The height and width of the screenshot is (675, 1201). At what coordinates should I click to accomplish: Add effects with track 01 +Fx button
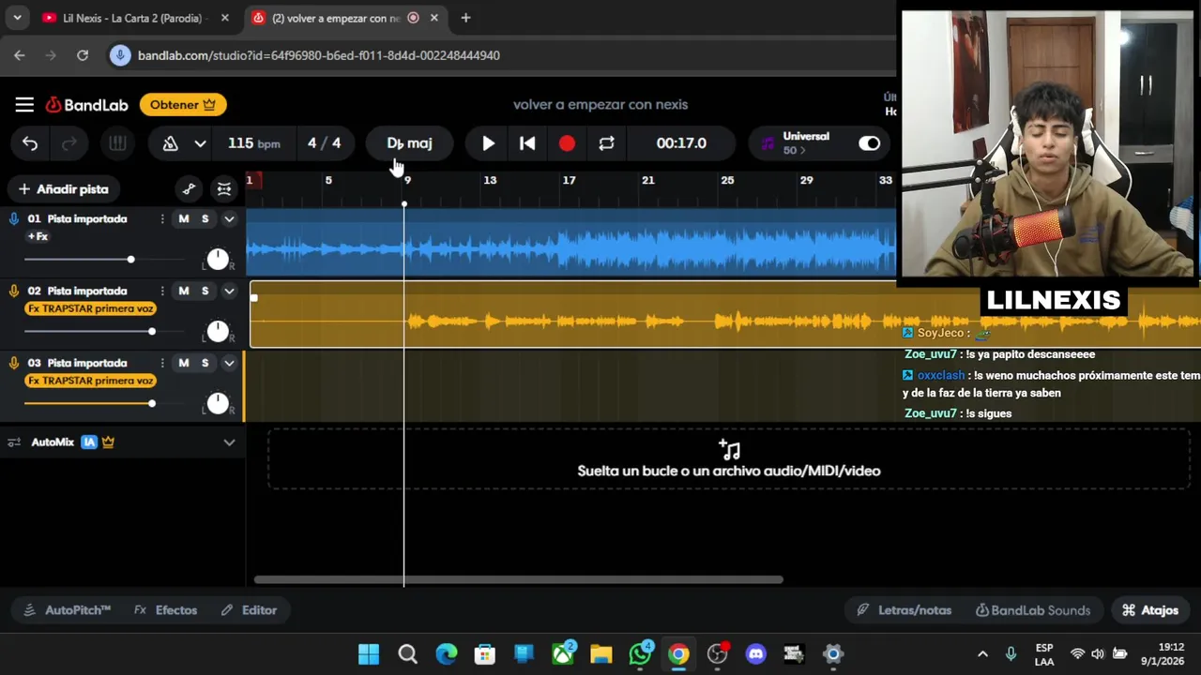pyautogui.click(x=38, y=237)
